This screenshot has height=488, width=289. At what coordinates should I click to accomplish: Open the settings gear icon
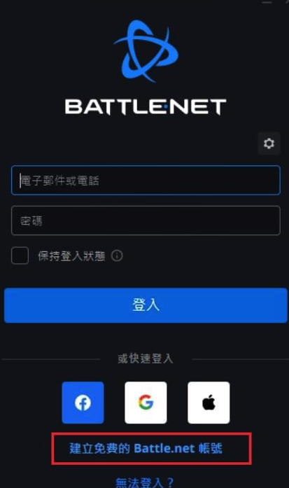[x=269, y=144]
